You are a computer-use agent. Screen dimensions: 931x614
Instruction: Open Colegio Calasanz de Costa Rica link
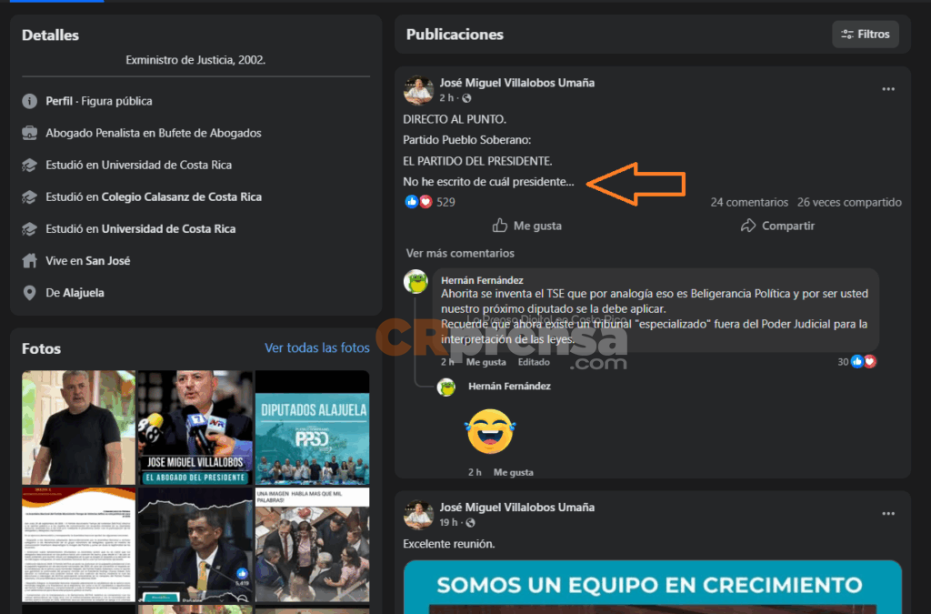click(x=181, y=196)
